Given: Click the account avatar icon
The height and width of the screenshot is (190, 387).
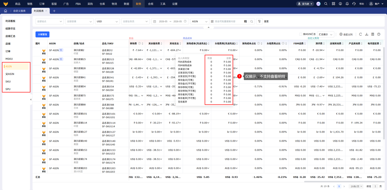Looking at the screenshot, I should (x=371, y=4).
